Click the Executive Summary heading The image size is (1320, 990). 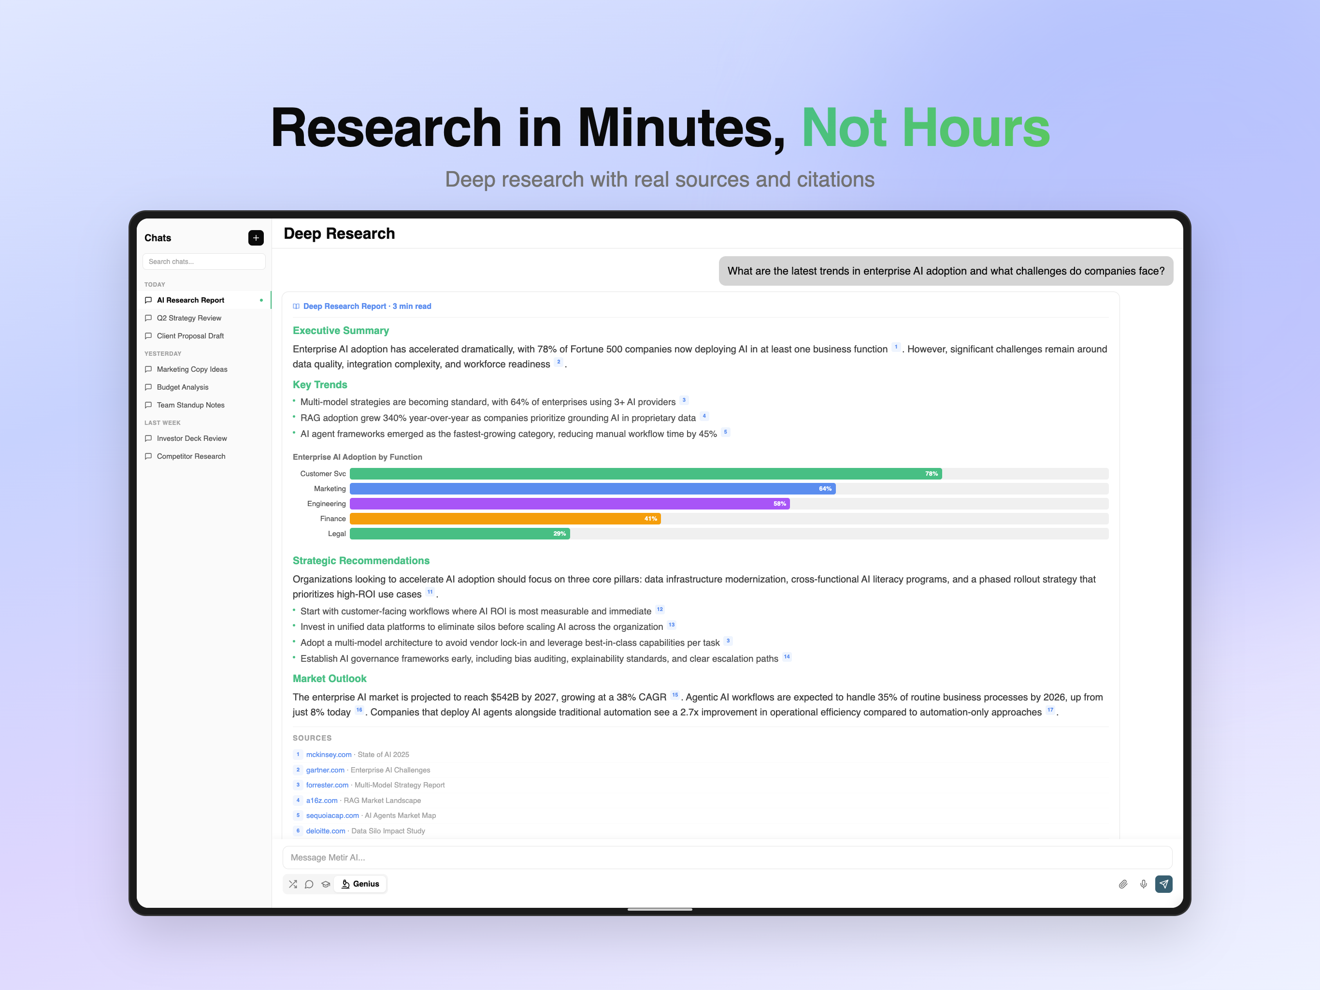tap(341, 331)
